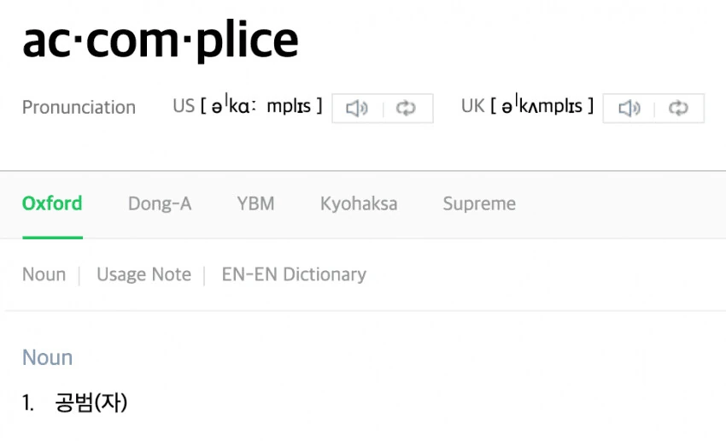Open the YBM dictionary tab
726x441 pixels.
tap(255, 203)
